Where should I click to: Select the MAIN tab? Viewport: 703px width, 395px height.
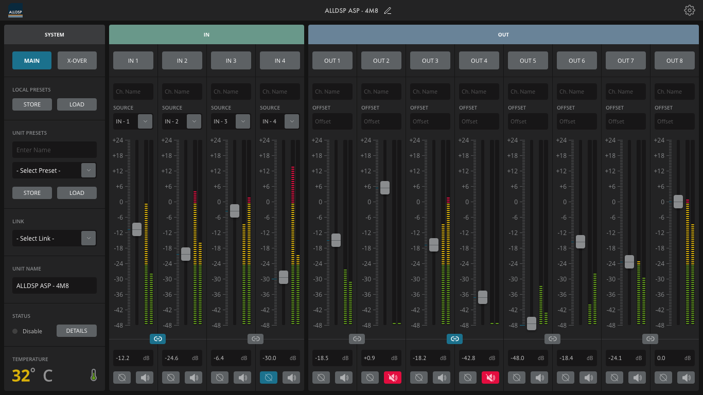tap(32, 61)
